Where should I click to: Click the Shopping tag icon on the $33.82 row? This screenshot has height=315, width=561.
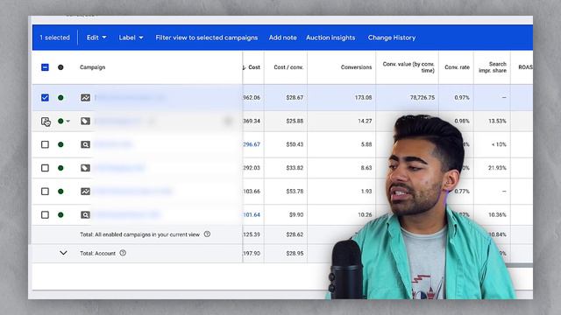pos(85,168)
